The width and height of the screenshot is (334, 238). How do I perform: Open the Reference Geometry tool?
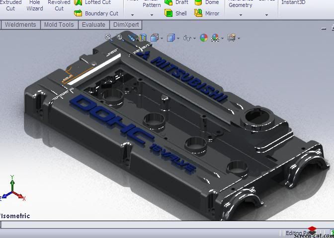pyautogui.click(x=240, y=4)
